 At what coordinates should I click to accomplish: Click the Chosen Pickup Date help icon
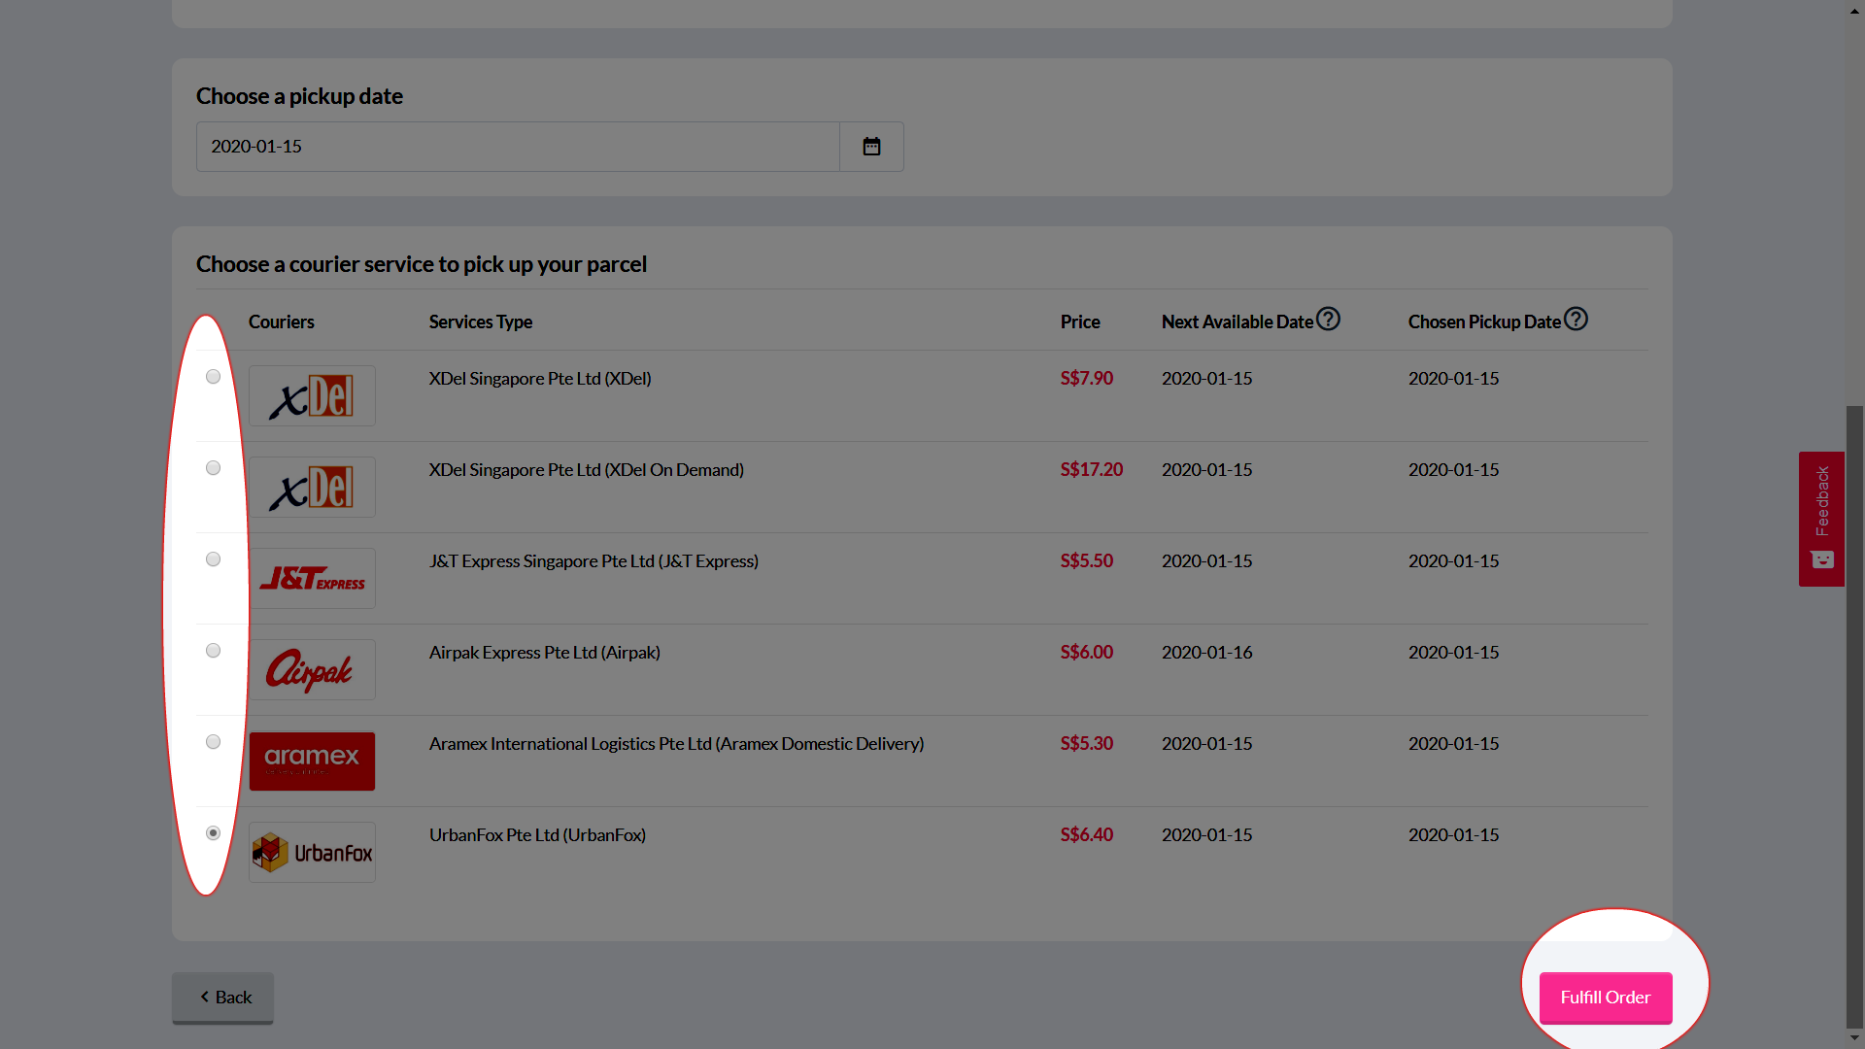coord(1576,320)
